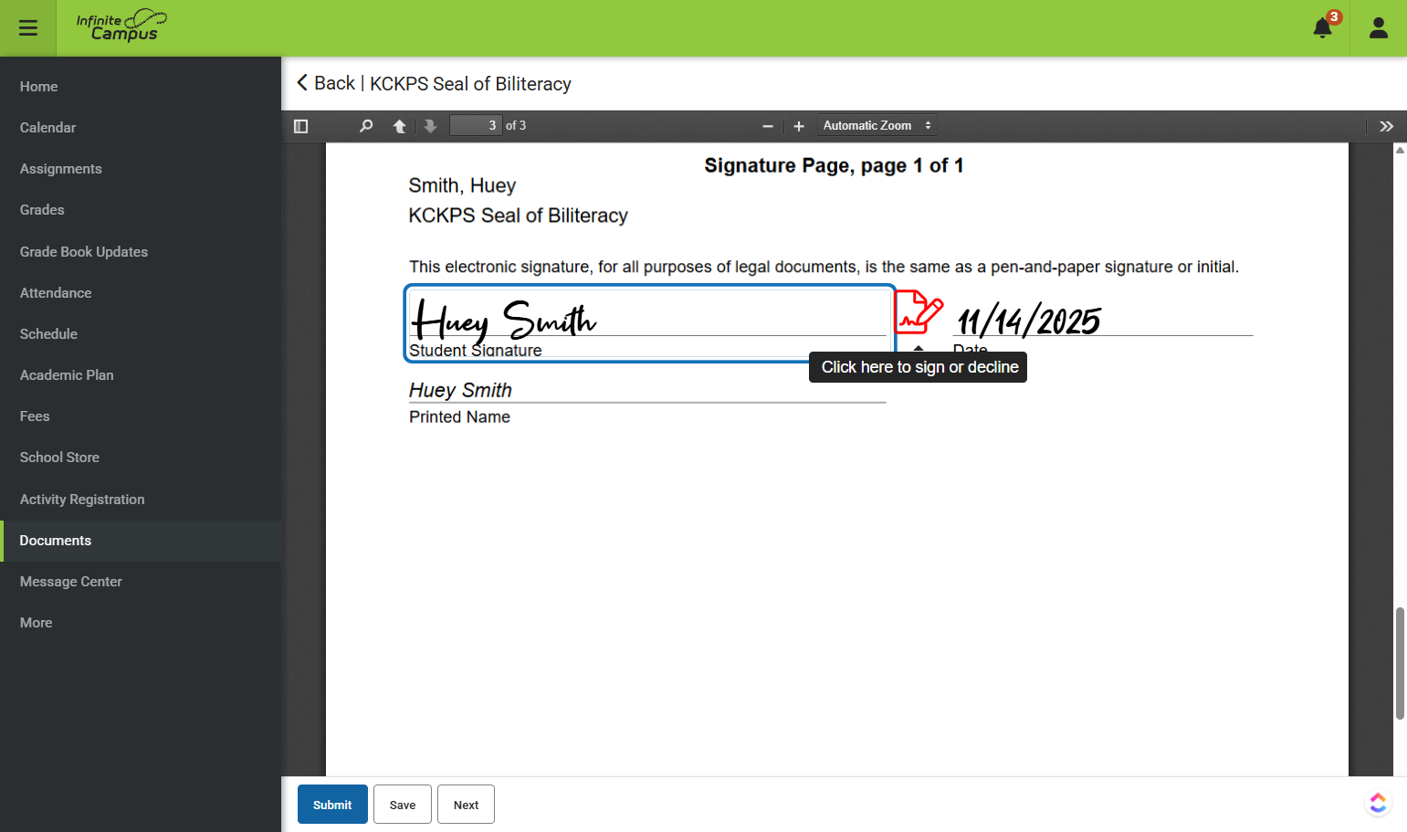Open the user account menu
The height and width of the screenshot is (832, 1407).
pyautogui.click(x=1379, y=28)
